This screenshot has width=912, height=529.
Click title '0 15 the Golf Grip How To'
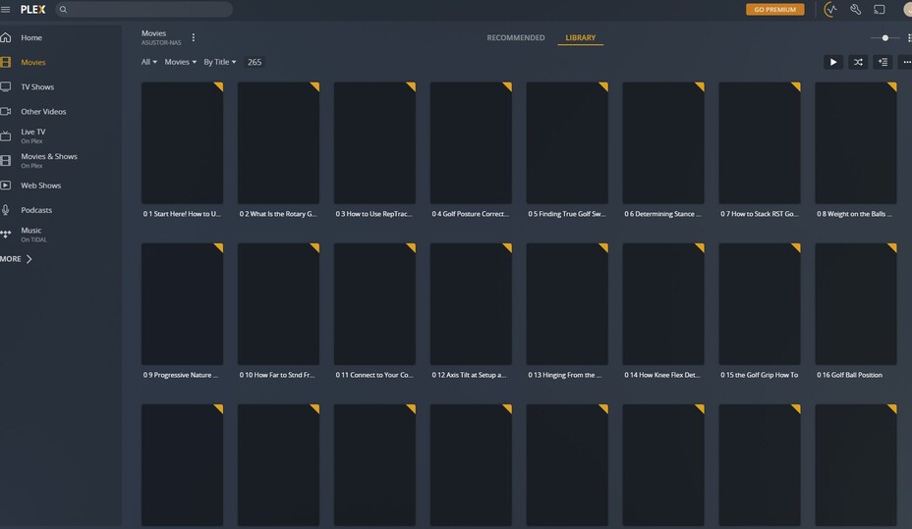[x=759, y=375]
